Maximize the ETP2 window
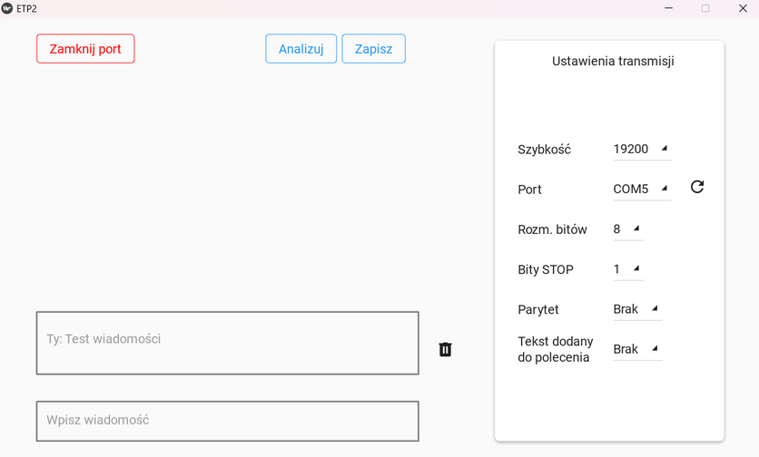This screenshot has height=457, width=759. click(705, 8)
